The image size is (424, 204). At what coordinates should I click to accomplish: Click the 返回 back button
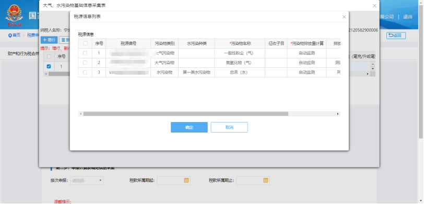coord(396,35)
